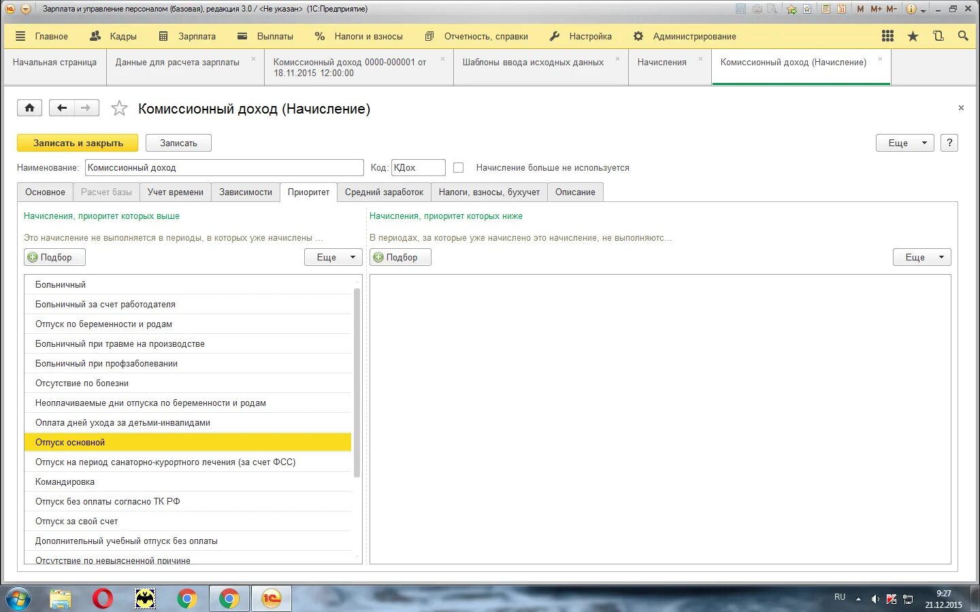Click the Записать и закрыть button
This screenshot has width=980, height=612.
tap(78, 143)
